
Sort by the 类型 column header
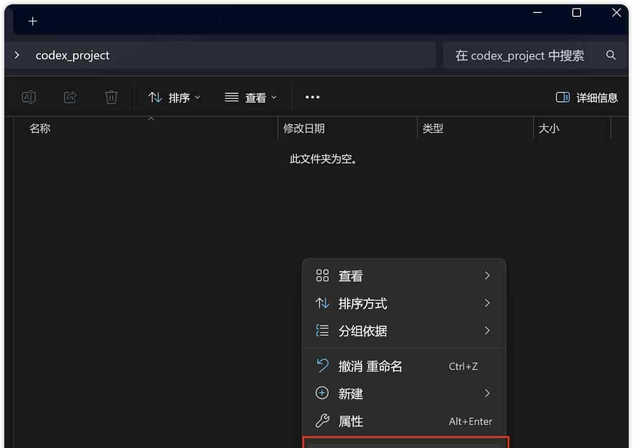pos(475,129)
